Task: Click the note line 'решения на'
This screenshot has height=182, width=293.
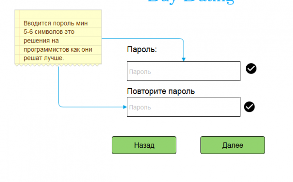Action: (41, 41)
